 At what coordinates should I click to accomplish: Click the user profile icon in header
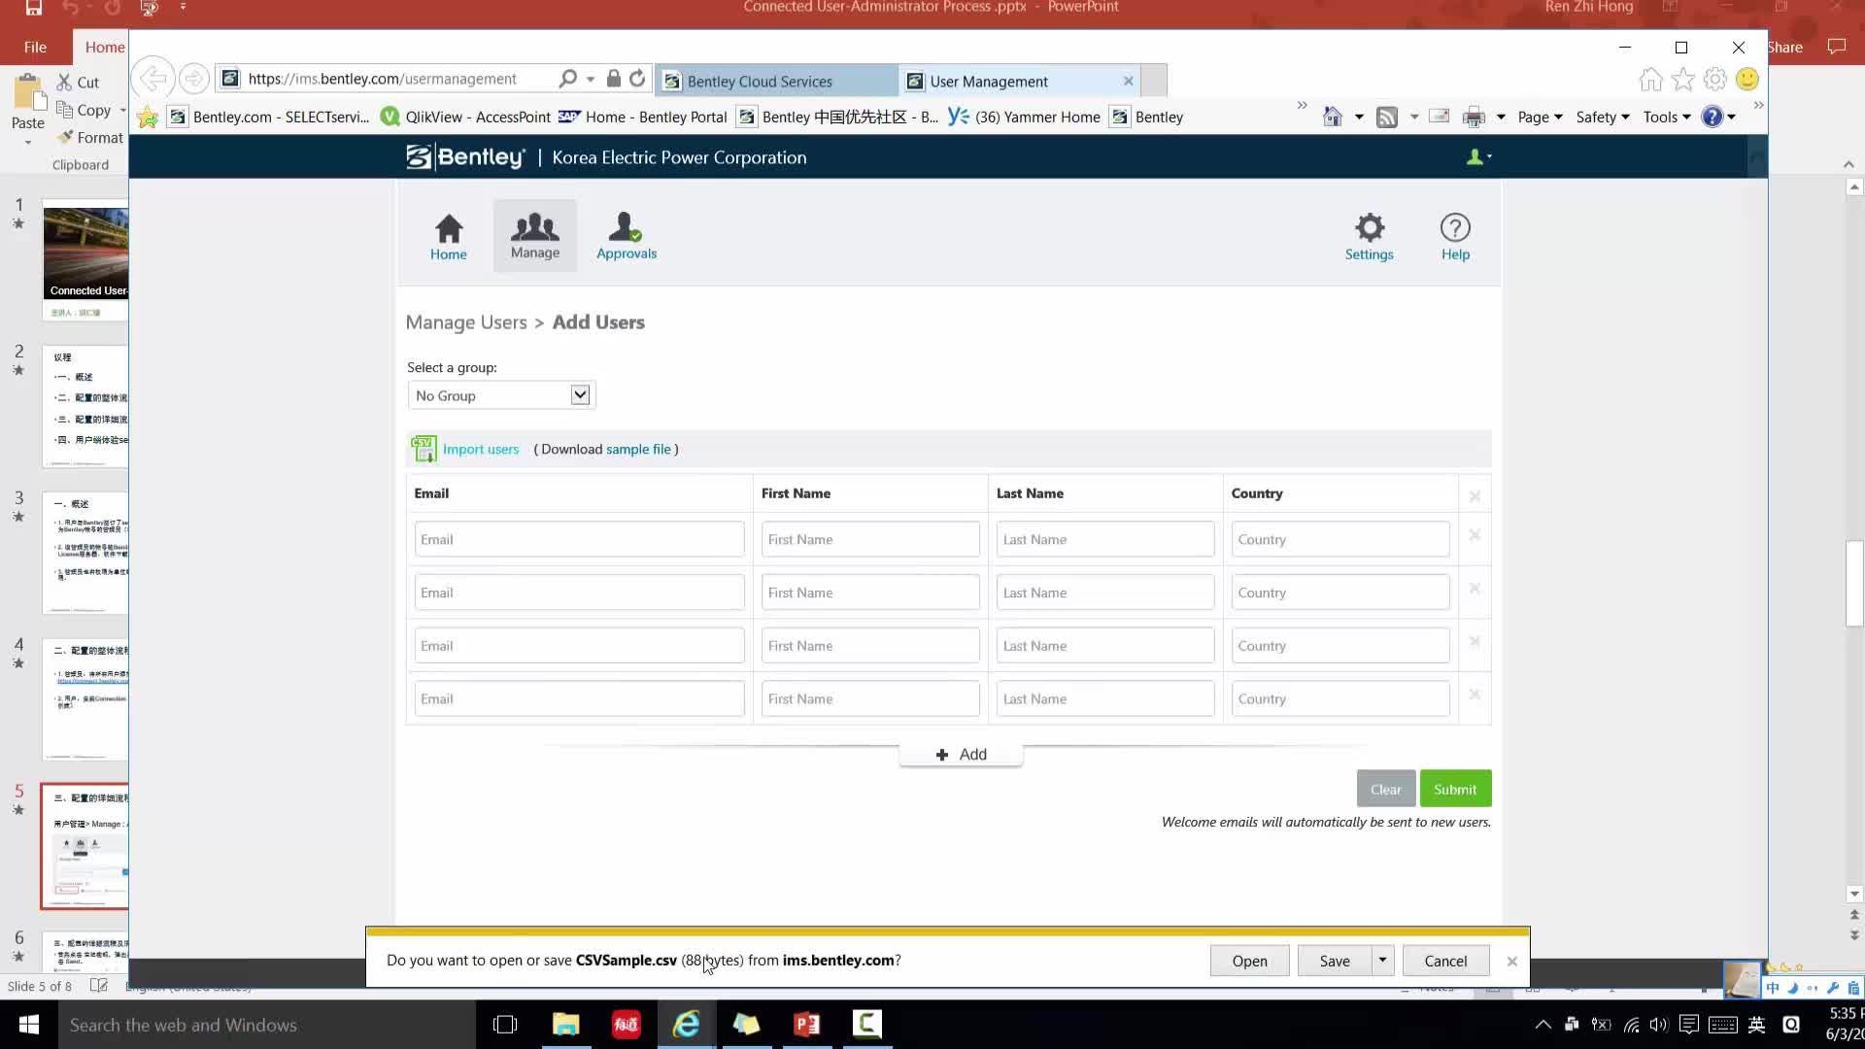1477,156
